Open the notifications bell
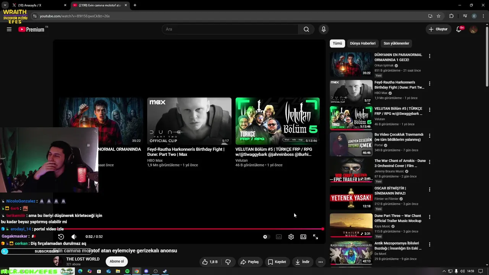Image resolution: width=489 pixels, height=275 pixels. coord(459,29)
